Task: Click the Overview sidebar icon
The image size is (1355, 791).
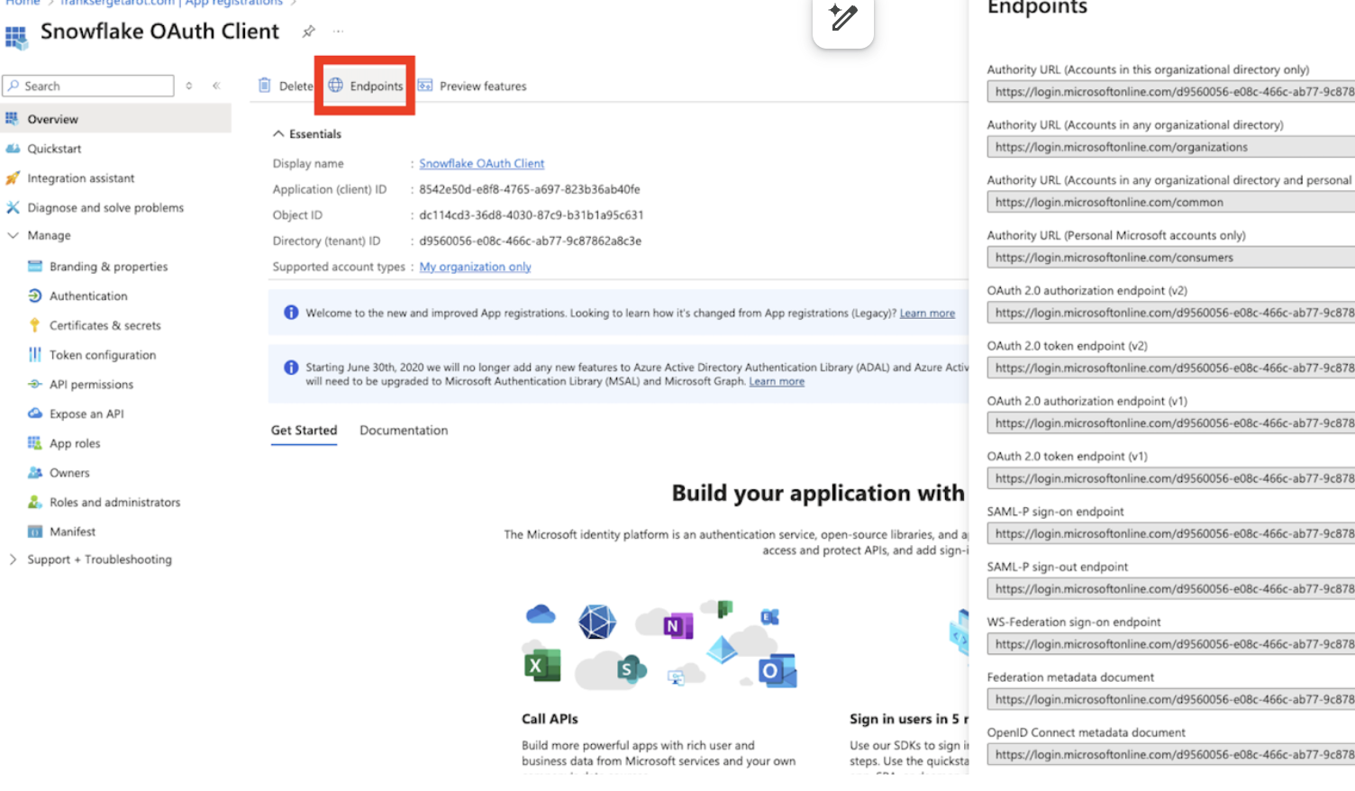Action: (12, 119)
